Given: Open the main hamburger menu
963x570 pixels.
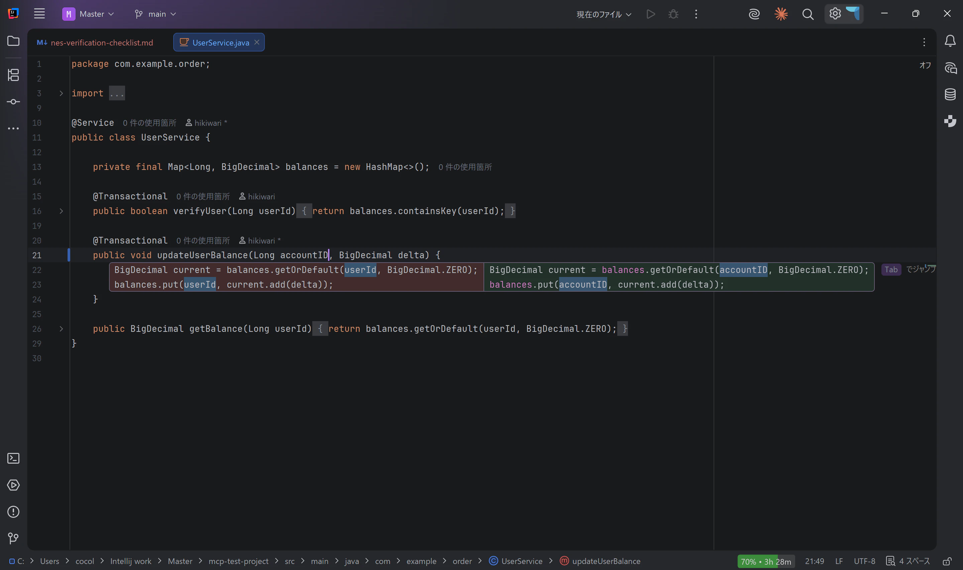Looking at the screenshot, I should tap(39, 14).
